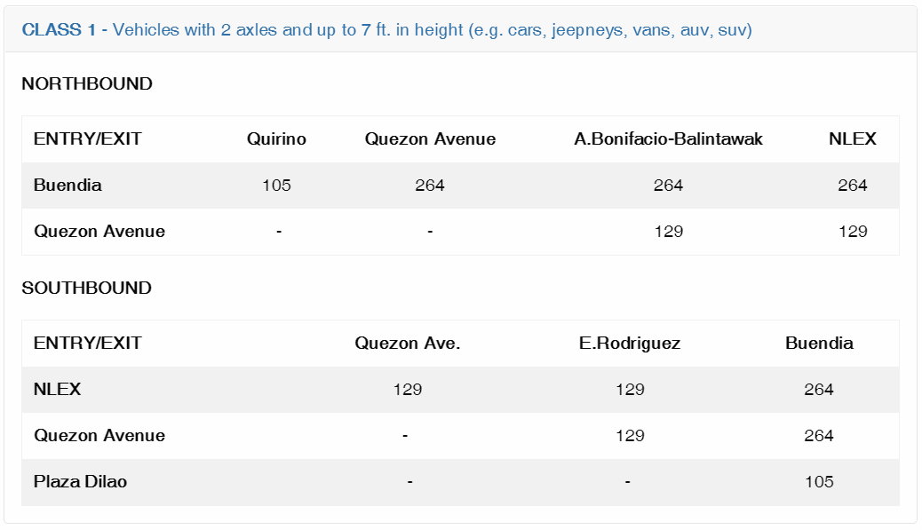This screenshot has width=922, height=530.
Task: Select the southbound NLEX row label
Action: click(57, 389)
